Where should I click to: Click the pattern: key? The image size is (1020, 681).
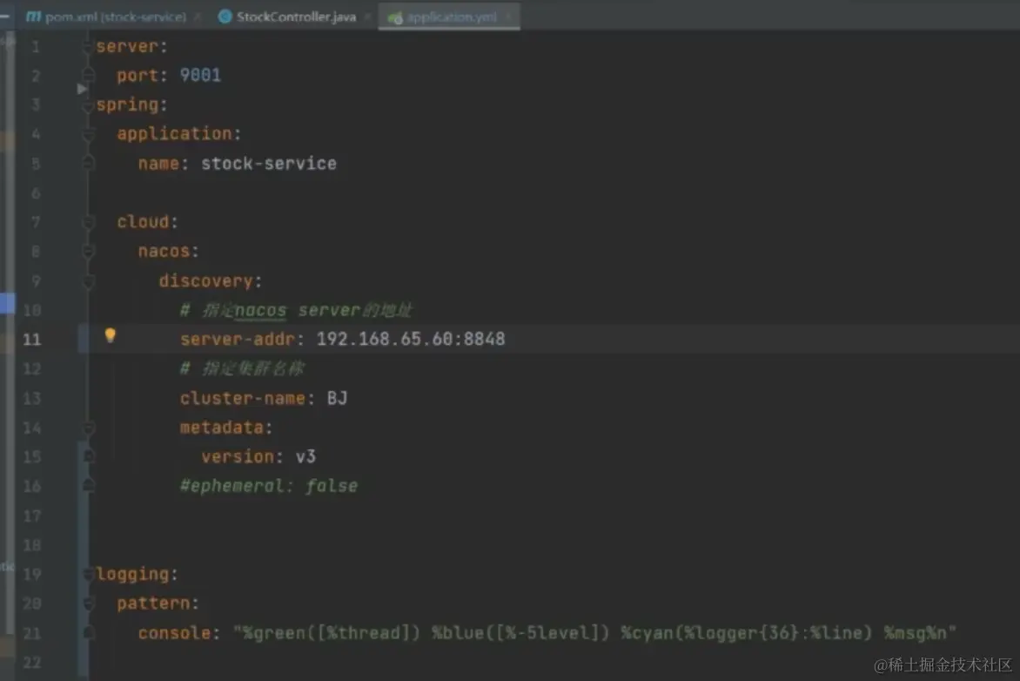153,603
